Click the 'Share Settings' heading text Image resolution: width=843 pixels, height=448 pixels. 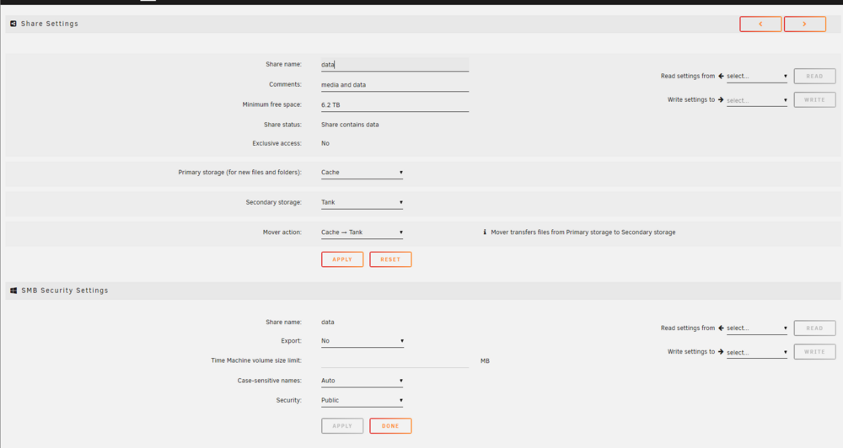coord(50,24)
